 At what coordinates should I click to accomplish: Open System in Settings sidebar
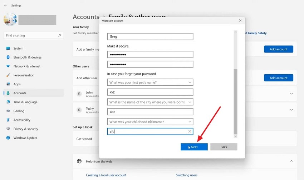point(34,48)
